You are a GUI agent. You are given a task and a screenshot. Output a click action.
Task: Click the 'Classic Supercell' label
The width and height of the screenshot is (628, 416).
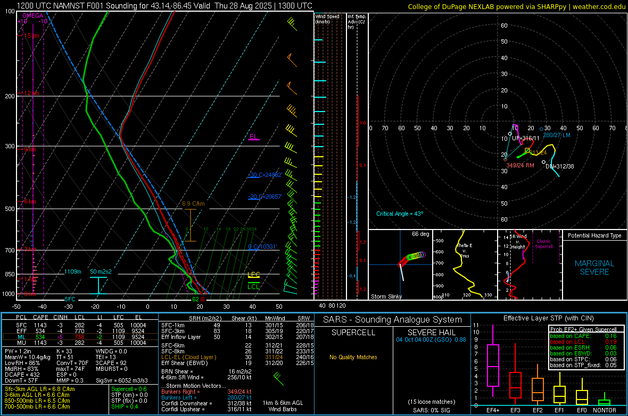[x=544, y=244]
